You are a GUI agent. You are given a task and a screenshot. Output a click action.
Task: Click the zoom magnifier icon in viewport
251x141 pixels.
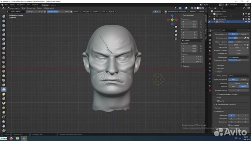(176, 27)
